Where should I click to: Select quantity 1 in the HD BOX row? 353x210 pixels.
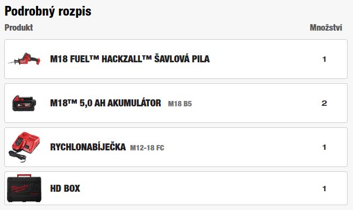[x=324, y=189]
